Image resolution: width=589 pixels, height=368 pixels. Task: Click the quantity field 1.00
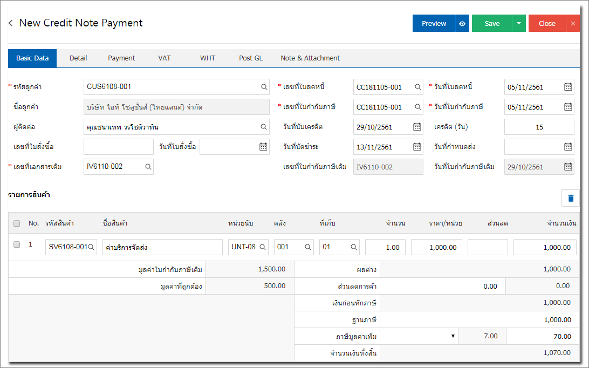click(x=385, y=247)
